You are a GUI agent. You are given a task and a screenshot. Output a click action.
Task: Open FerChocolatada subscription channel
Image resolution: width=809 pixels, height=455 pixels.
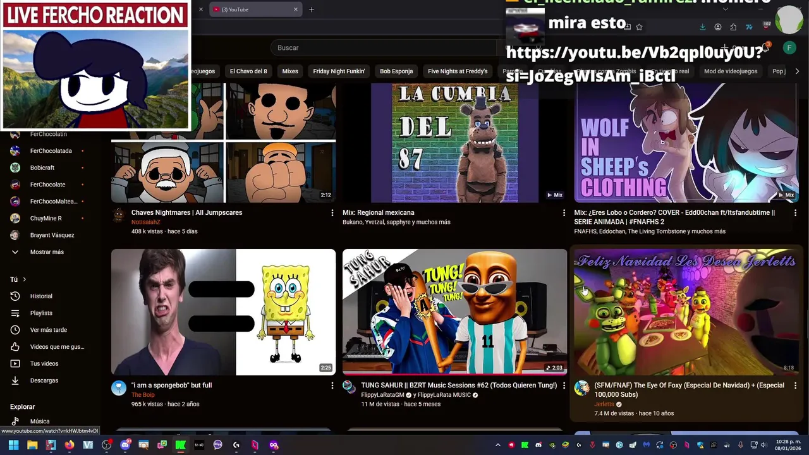click(x=51, y=151)
